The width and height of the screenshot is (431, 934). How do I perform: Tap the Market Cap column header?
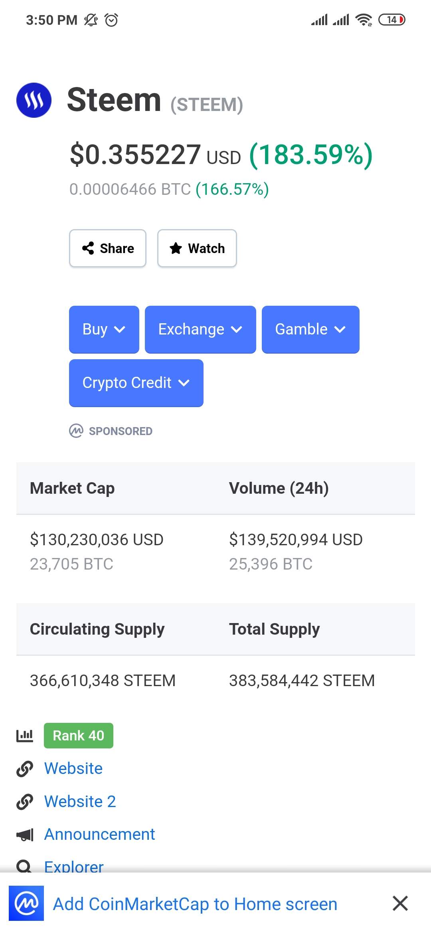[x=72, y=488]
